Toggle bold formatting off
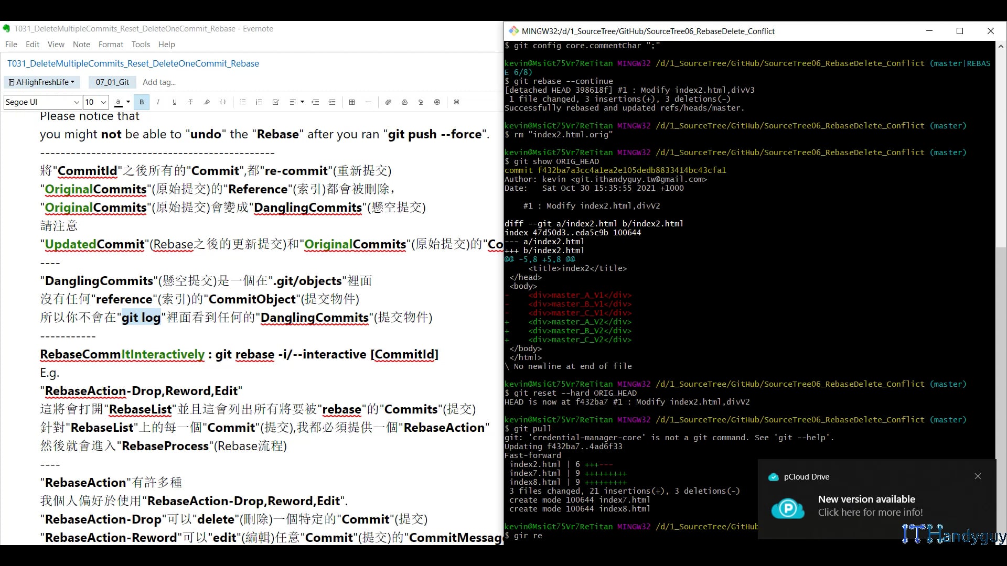Screen dimensions: 1007x566 pos(142,102)
